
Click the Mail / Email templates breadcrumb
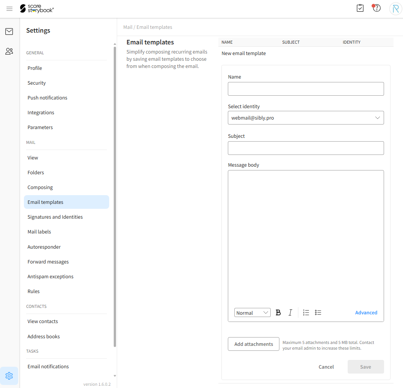148,27
